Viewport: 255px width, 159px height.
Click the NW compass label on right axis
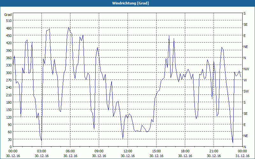click(246, 69)
